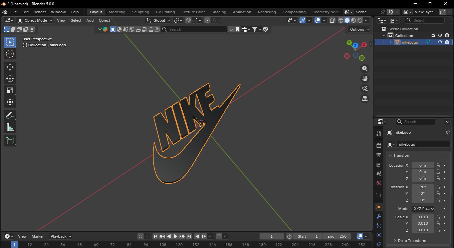The width and height of the screenshot is (454, 248).
Task: Select the Rotate tool
Action: click(10, 79)
